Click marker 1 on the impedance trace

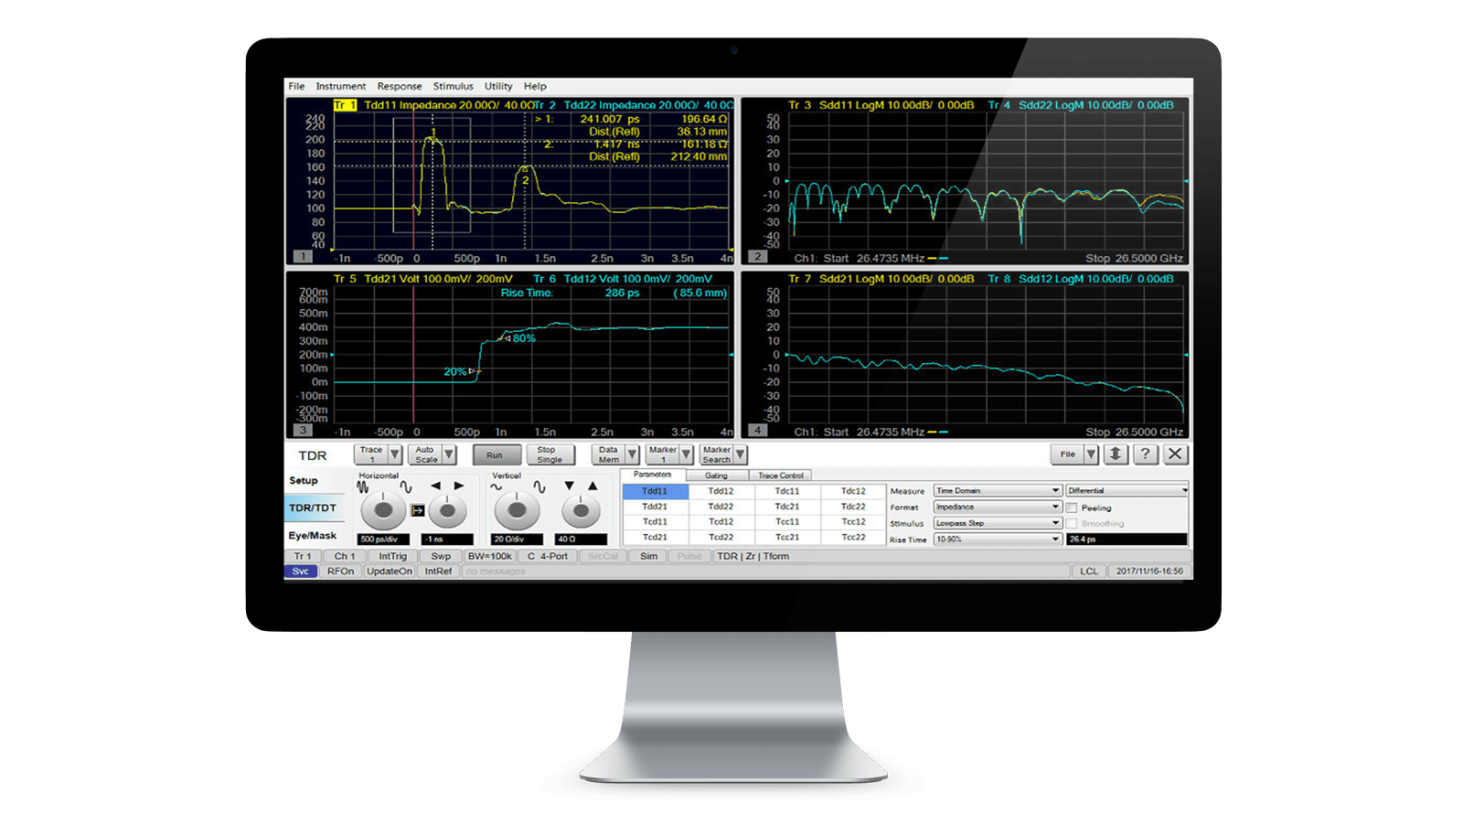coord(433,134)
